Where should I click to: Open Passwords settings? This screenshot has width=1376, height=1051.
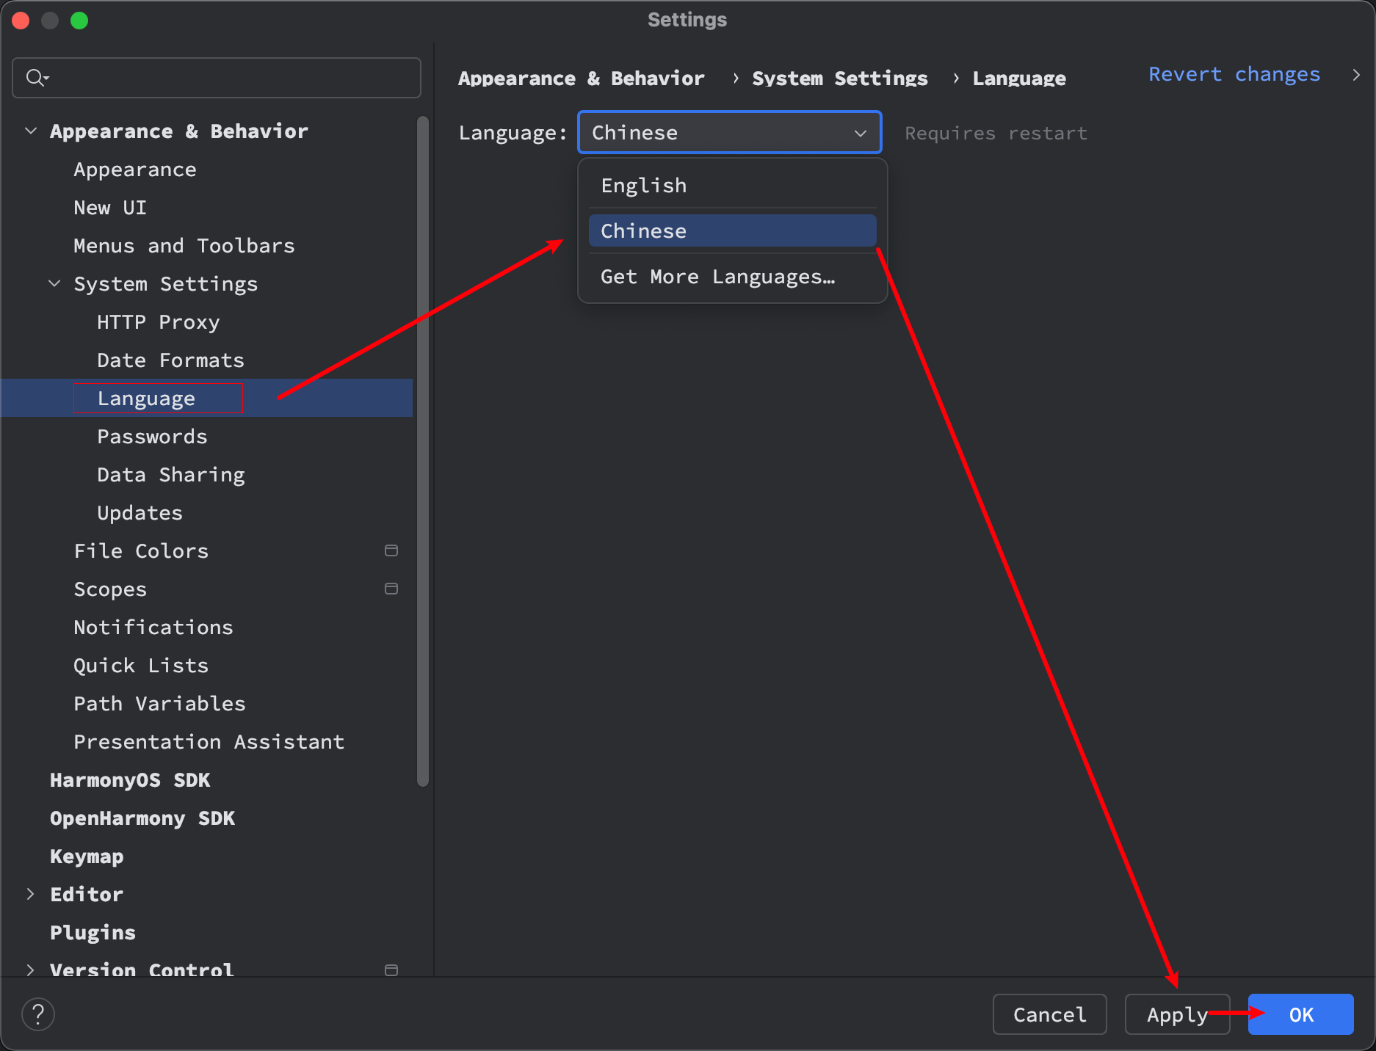[x=153, y=437]
